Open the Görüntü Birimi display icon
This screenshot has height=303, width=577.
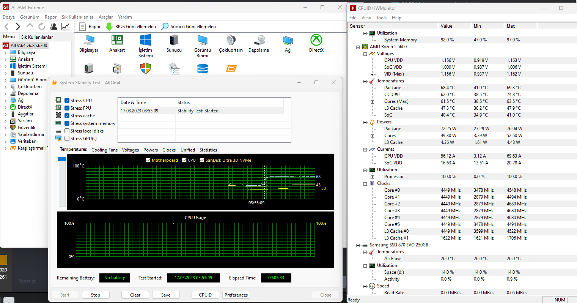click(202, 40)
